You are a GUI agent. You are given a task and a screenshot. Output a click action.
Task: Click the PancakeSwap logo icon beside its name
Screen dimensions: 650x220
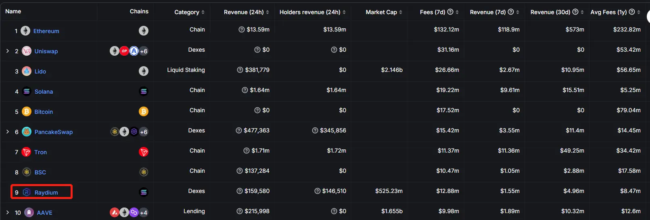click(x=27, y=132)
